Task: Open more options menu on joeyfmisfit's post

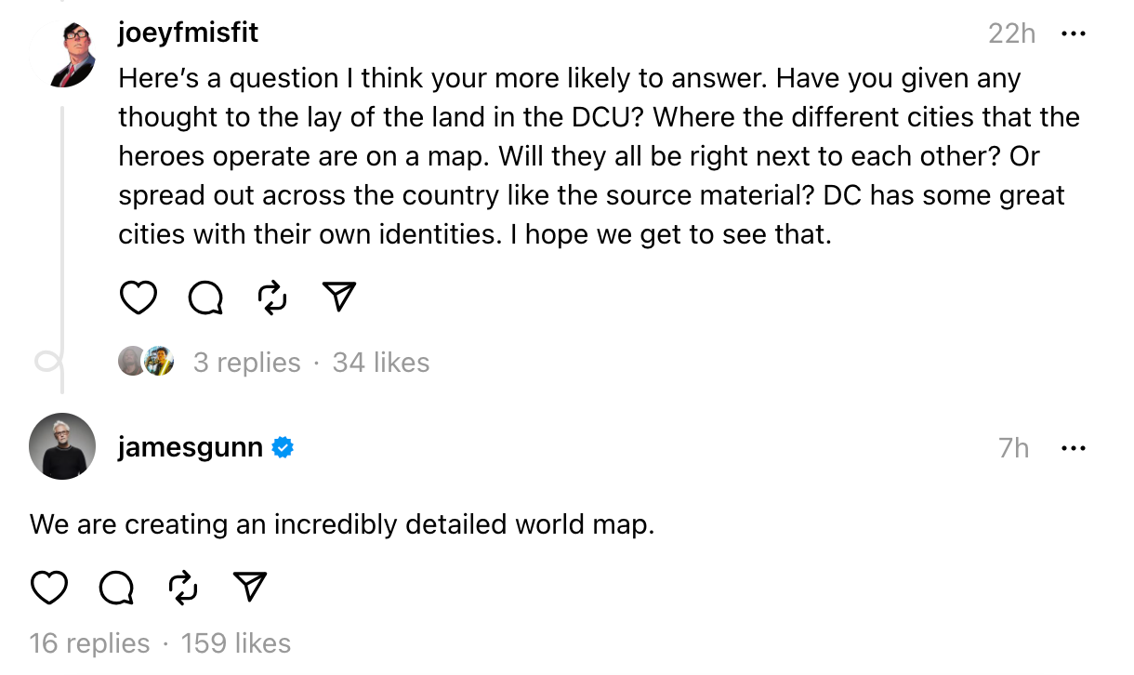Action: click(x=1074, y=33)
